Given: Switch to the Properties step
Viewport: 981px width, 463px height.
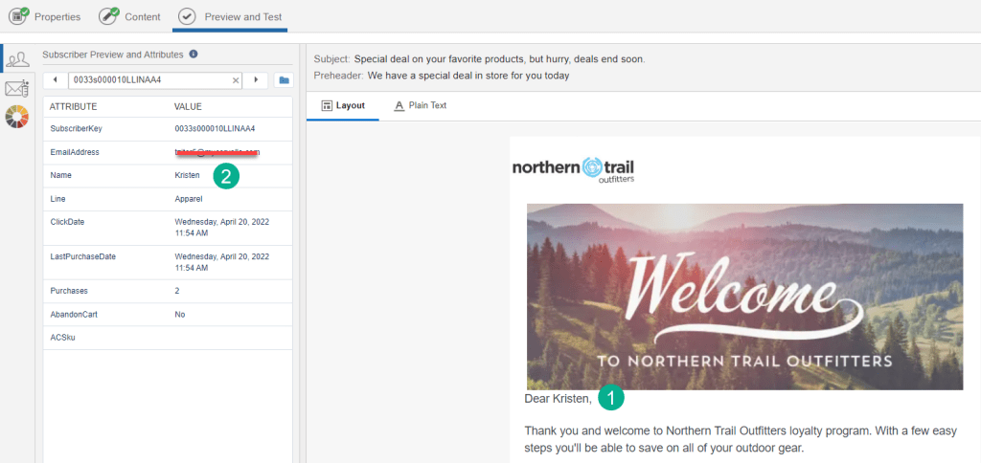Looking at the screenshot, I should [46, 16].
